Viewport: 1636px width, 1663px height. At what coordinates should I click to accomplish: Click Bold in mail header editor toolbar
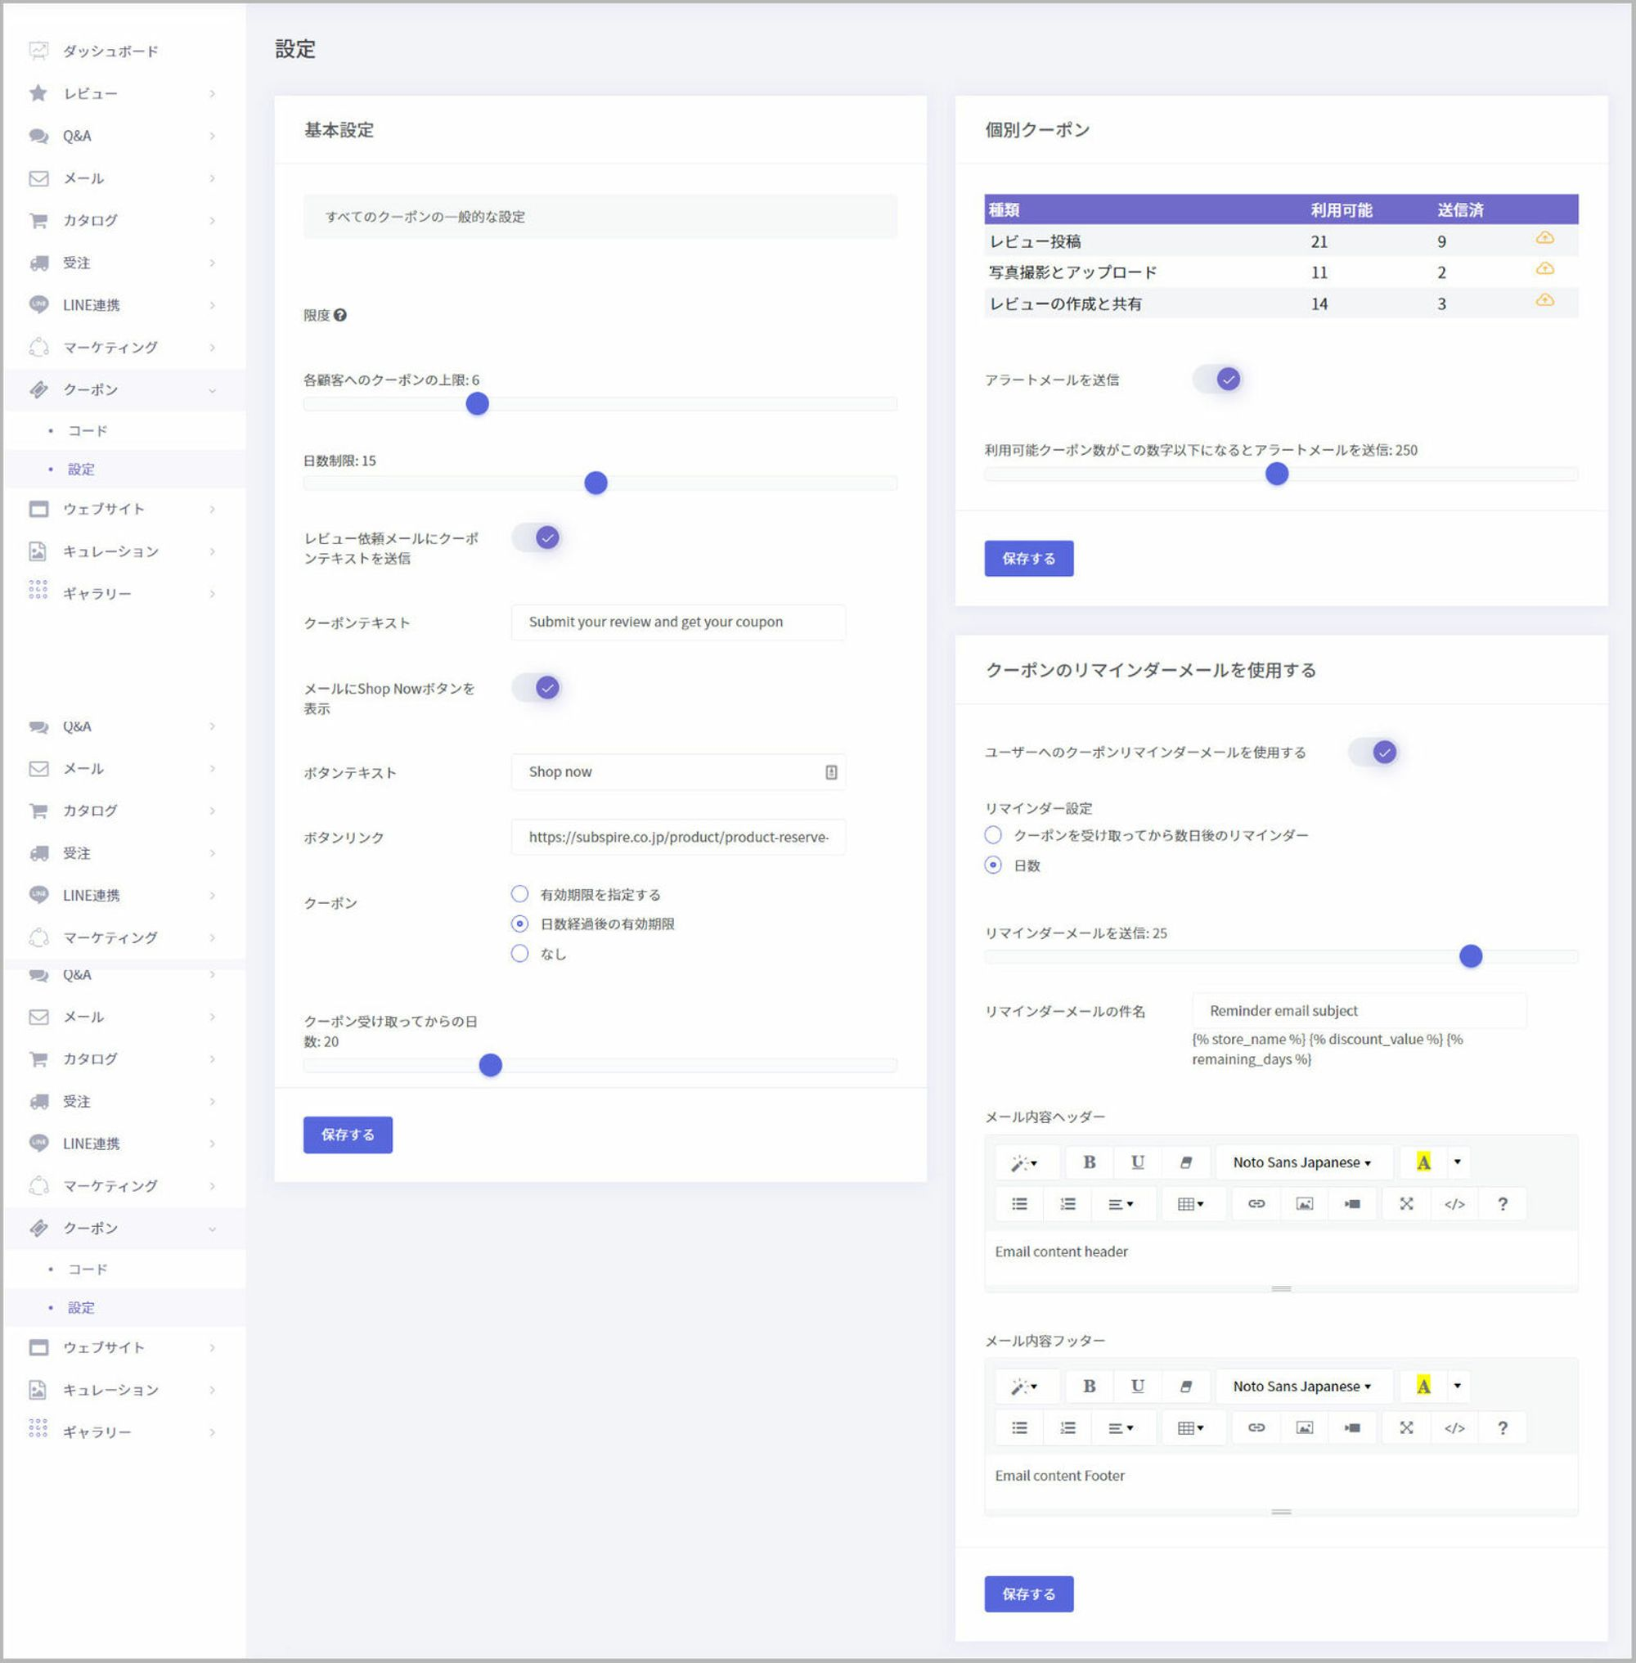coord(1089,1162)
